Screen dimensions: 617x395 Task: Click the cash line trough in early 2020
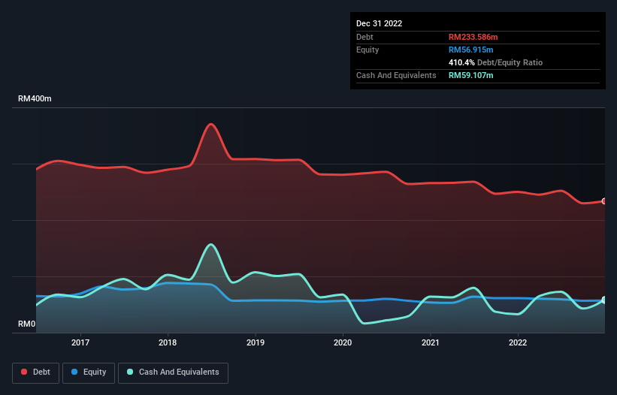[364, 323]
